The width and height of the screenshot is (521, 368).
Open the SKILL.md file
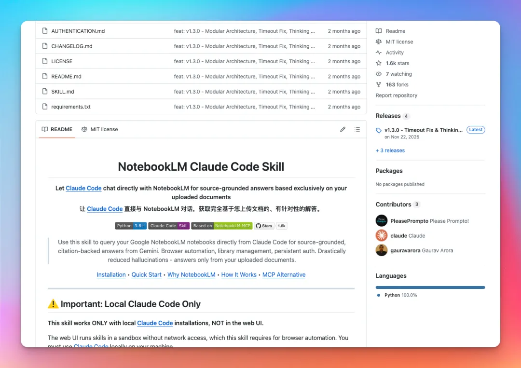pos(63,92)
